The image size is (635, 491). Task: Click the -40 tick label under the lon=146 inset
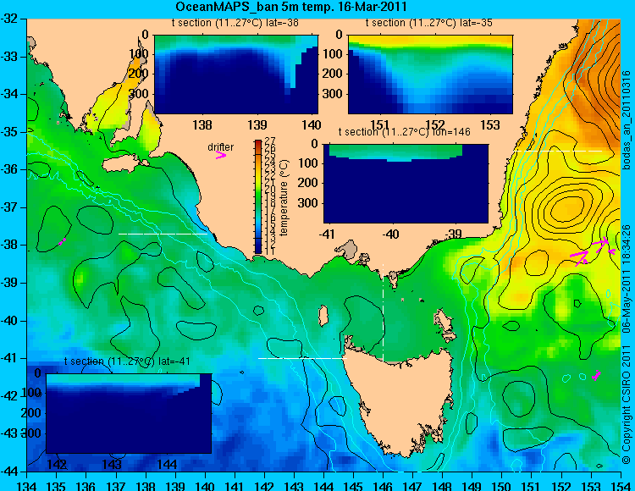point(391,234)
